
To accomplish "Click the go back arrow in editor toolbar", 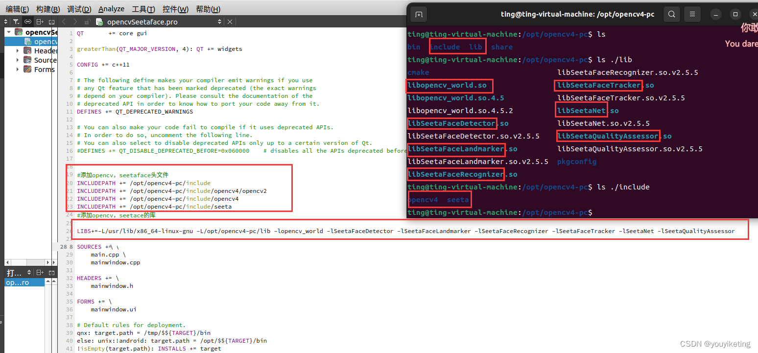I will point(63,22).
